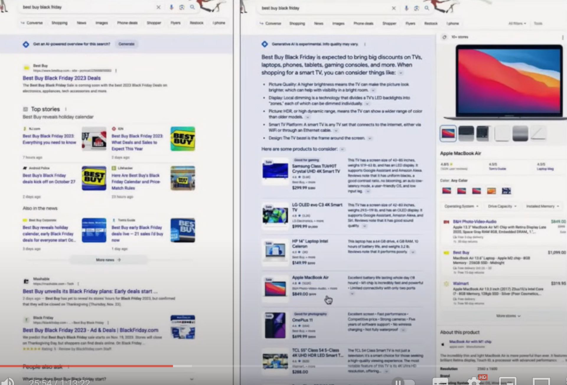This screenshot has height=385, width=567.
Task: Start voice search in the left results page
Action: coord(171,7)
